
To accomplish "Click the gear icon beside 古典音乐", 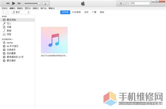I will click(4, 50).
